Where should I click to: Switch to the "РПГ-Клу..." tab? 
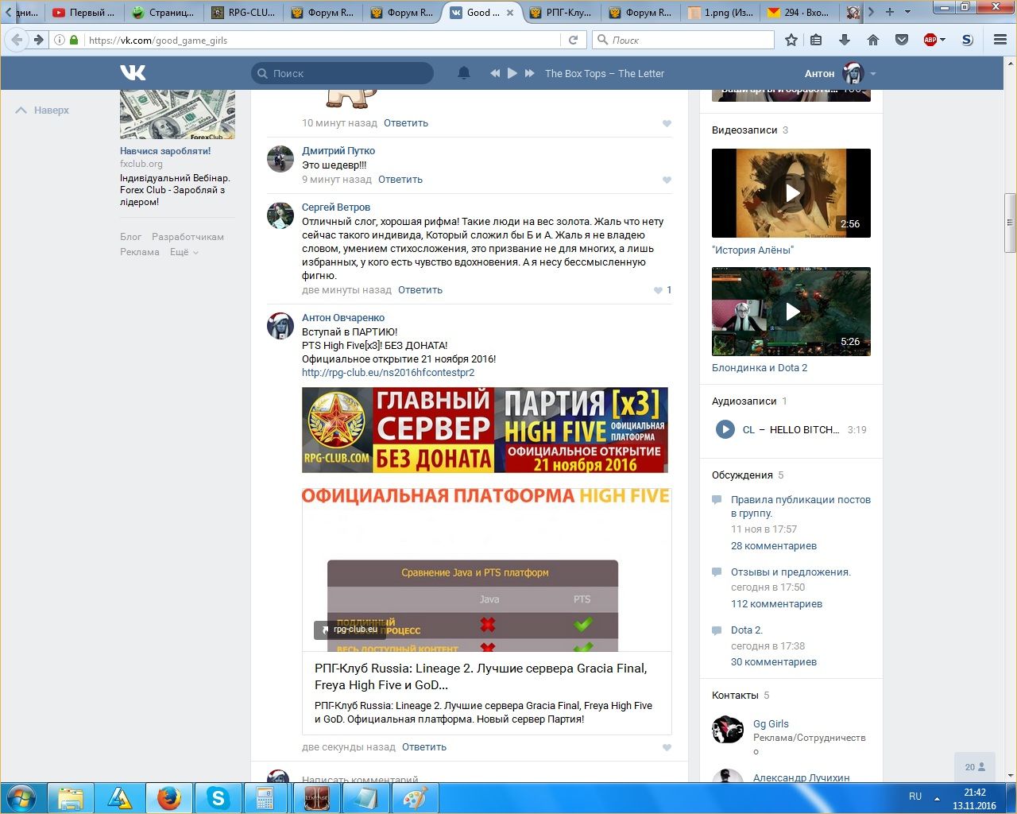[x=560, y=12]
